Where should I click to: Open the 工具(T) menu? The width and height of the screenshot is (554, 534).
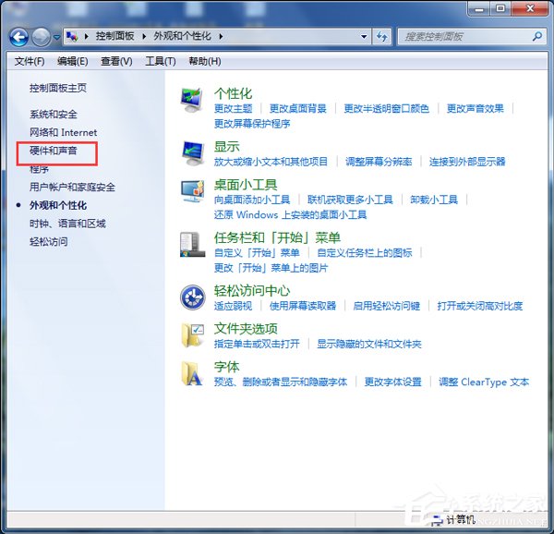pos(161,62)
